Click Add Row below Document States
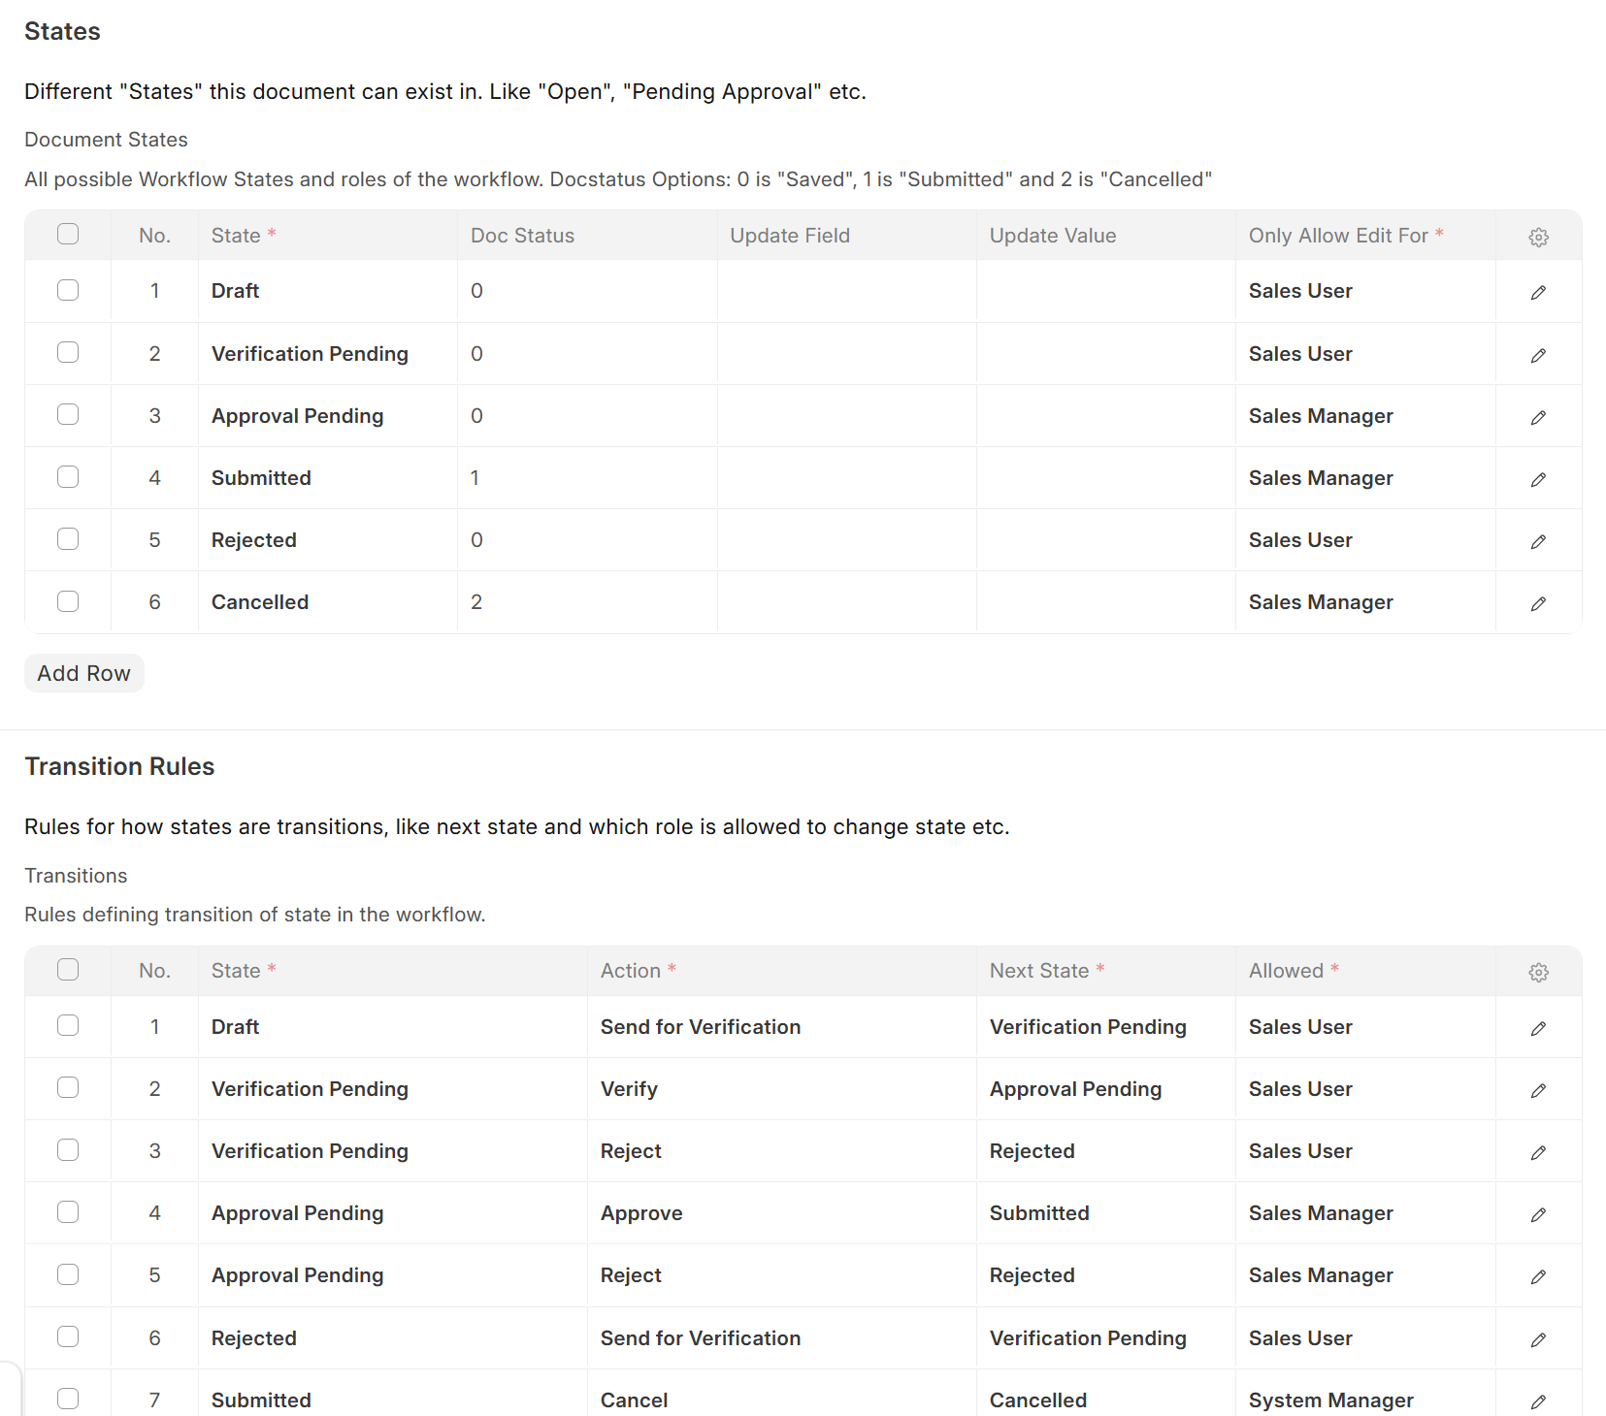The image size is (1606, 1416). (x=83, y=673)
